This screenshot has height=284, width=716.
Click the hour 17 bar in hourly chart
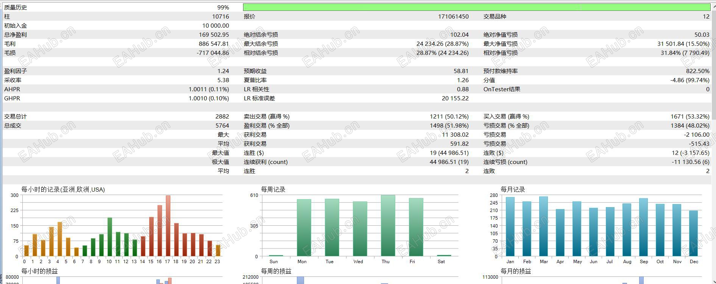(168, 226)
